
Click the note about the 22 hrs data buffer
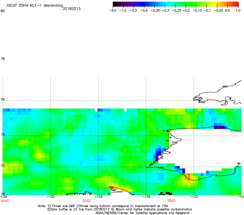(119, 209)
